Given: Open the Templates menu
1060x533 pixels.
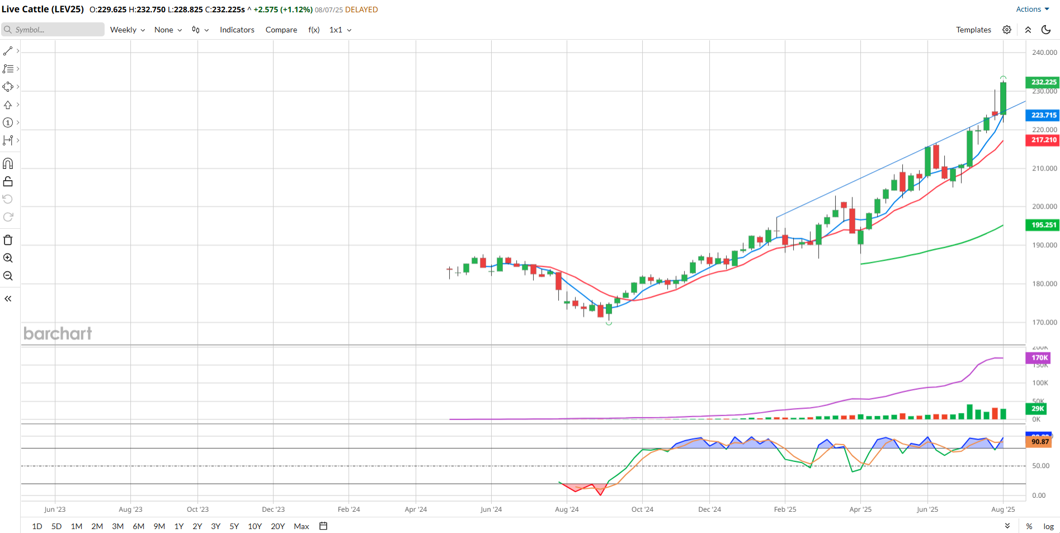Looking at the screenshot, I should 973,30.
